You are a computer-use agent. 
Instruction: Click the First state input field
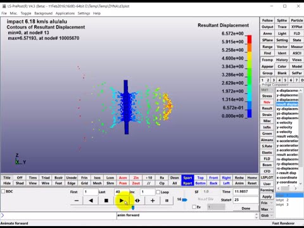pos(91,192)
